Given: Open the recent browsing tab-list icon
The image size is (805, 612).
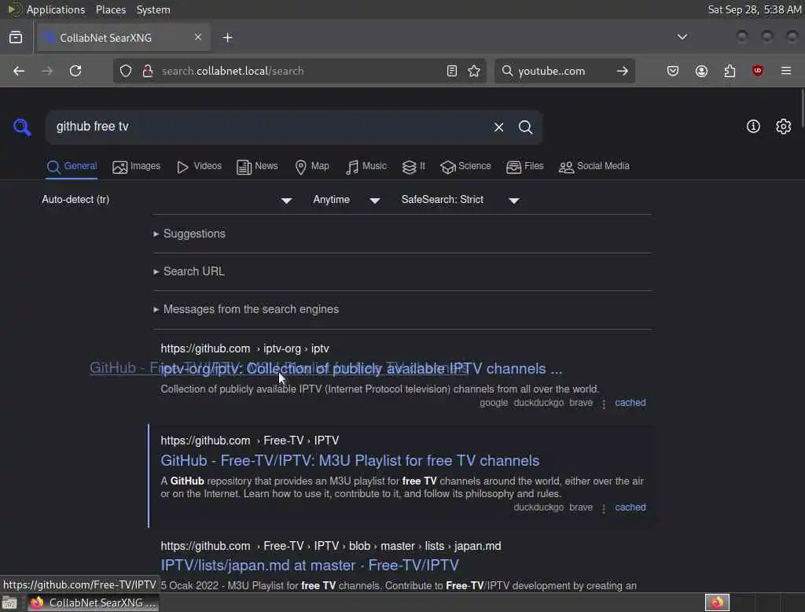Looking at the screenshot, I should pyautogui.click(x=16, y=38).
